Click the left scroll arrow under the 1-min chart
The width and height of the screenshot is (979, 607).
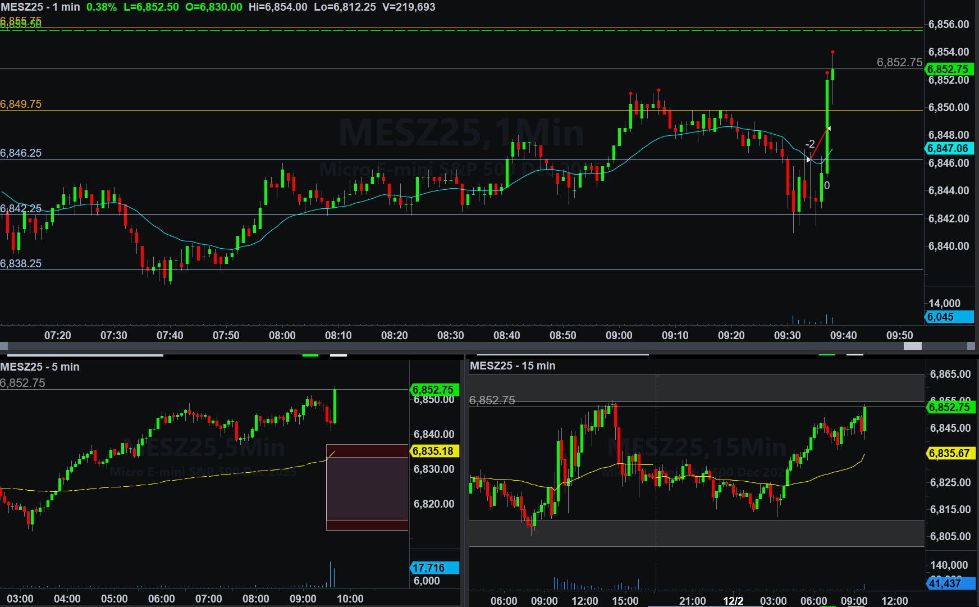(4, 346)
